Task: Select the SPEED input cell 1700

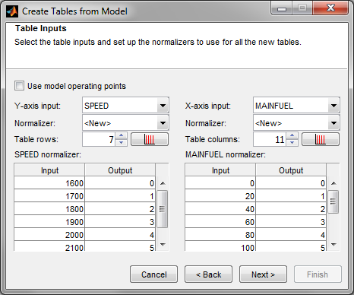Action: (49, 196)
